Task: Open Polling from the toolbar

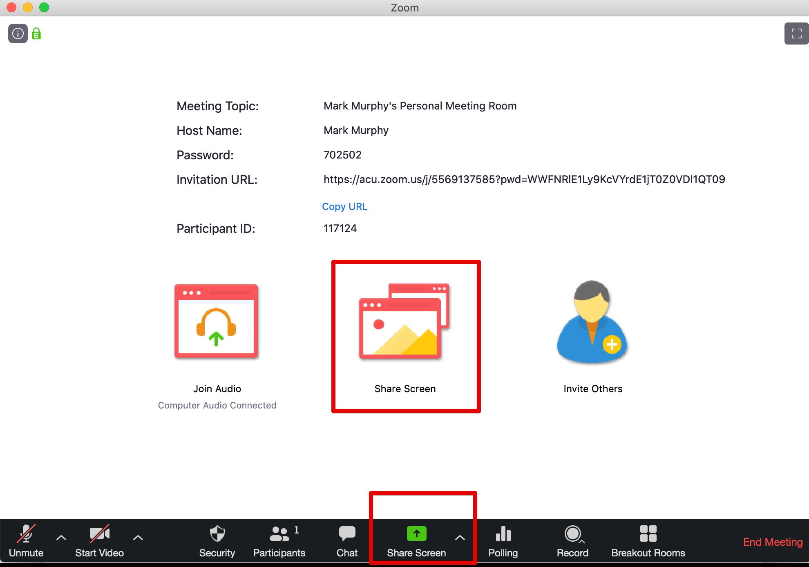Action: pyautogui.click(x=503, y=541)
